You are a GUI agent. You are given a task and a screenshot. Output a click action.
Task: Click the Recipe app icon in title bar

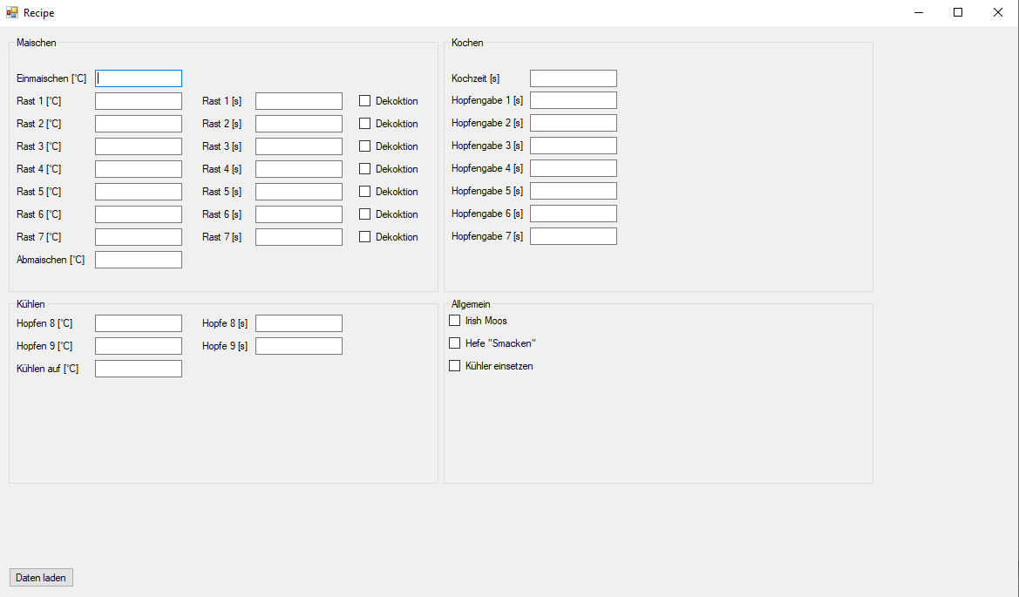point(12,12)
